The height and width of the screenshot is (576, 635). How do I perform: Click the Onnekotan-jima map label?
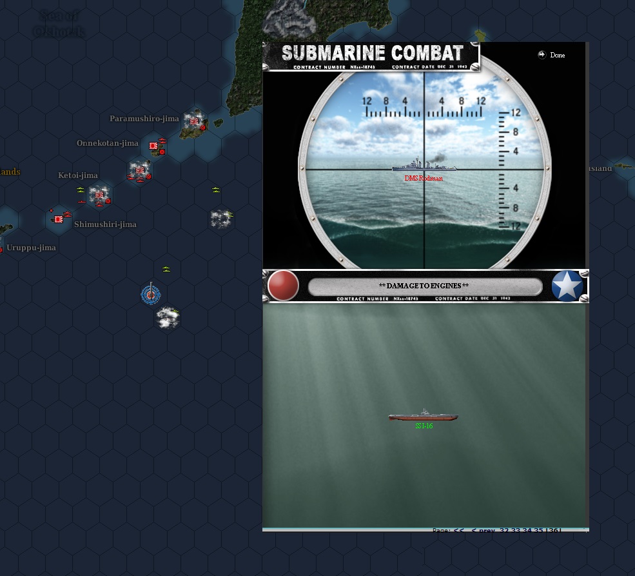(x=107, y=143)
